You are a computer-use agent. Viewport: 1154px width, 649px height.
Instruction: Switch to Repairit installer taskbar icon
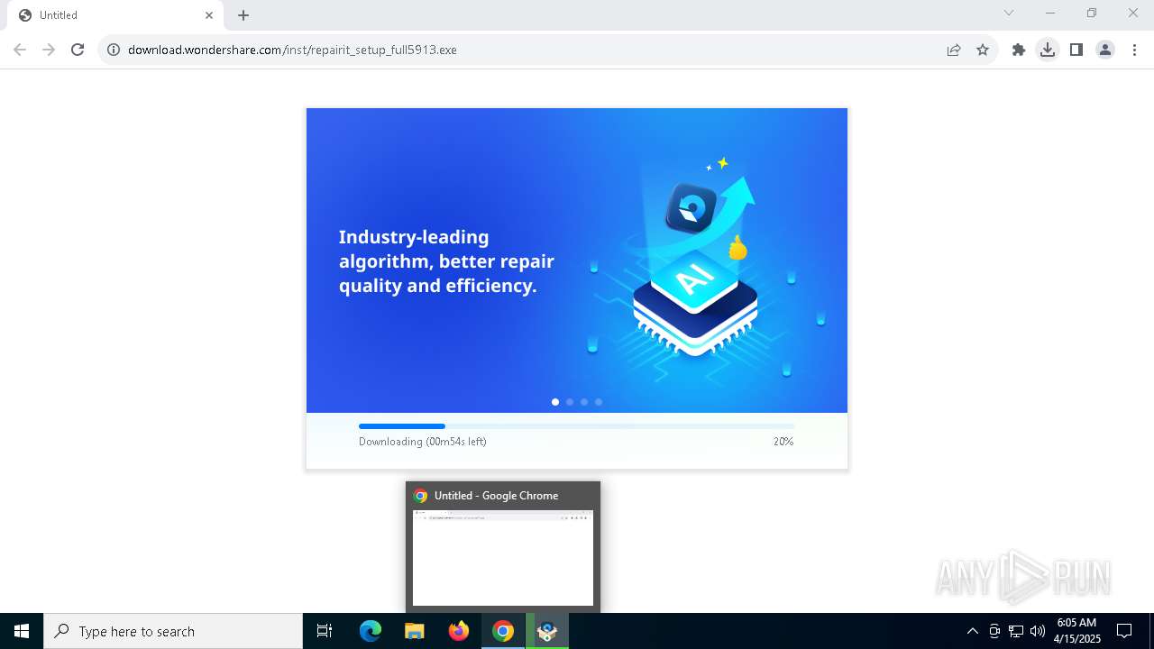tap(547, 631)
